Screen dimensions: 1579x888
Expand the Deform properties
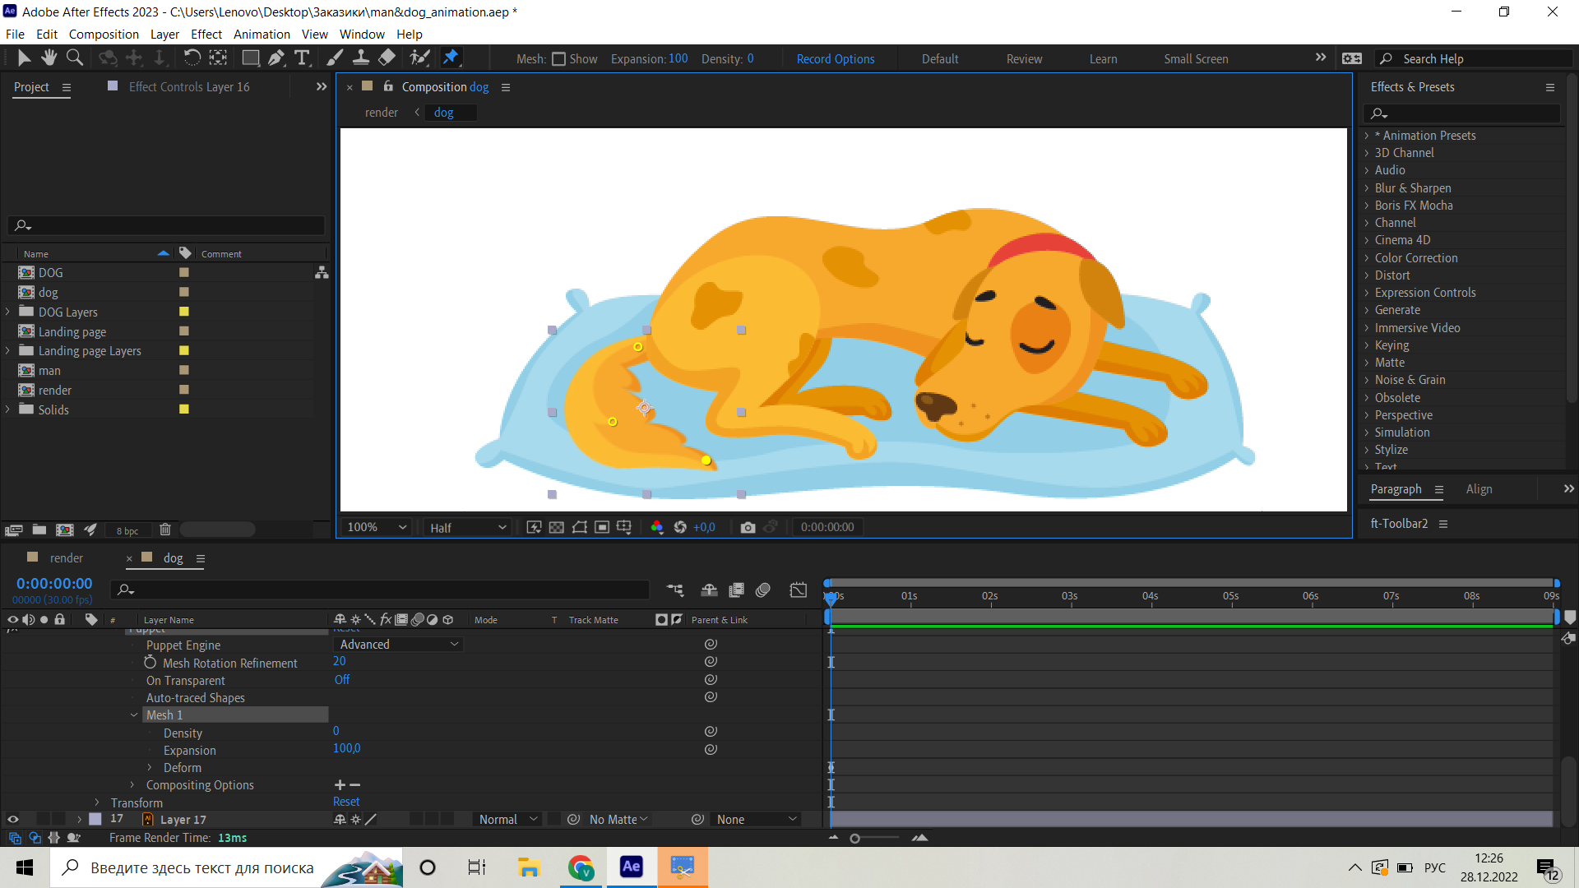click(x=150, y=767)
